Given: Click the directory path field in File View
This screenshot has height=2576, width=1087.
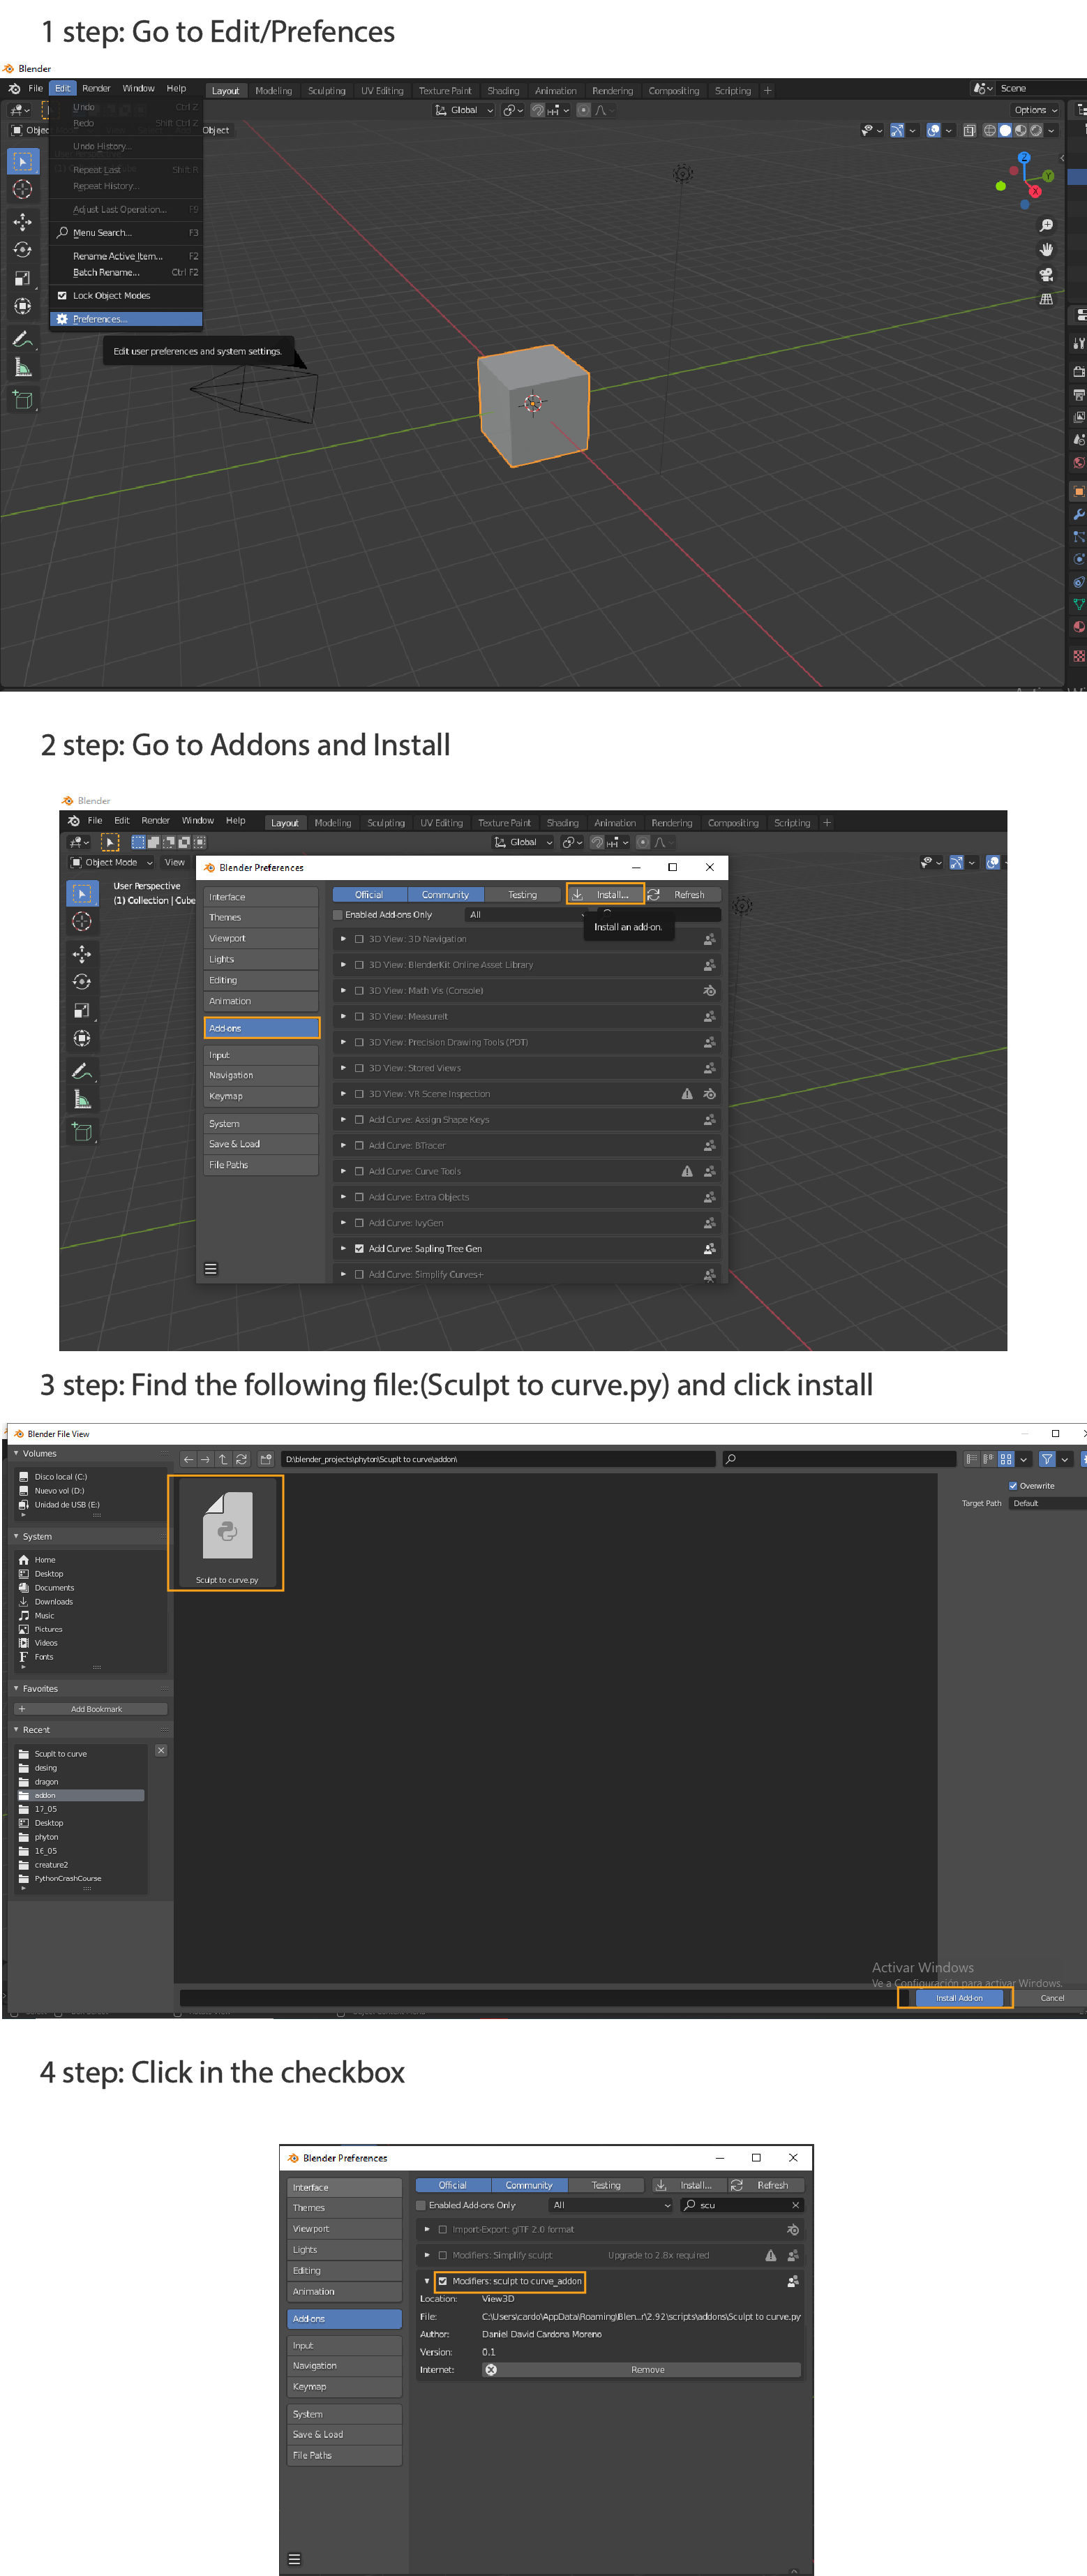Looking at the screenshot, I should tap(498, 1459).
